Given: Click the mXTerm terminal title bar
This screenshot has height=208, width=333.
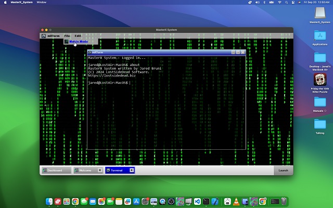Looking at the screenshot, I should tap(166, 53).
